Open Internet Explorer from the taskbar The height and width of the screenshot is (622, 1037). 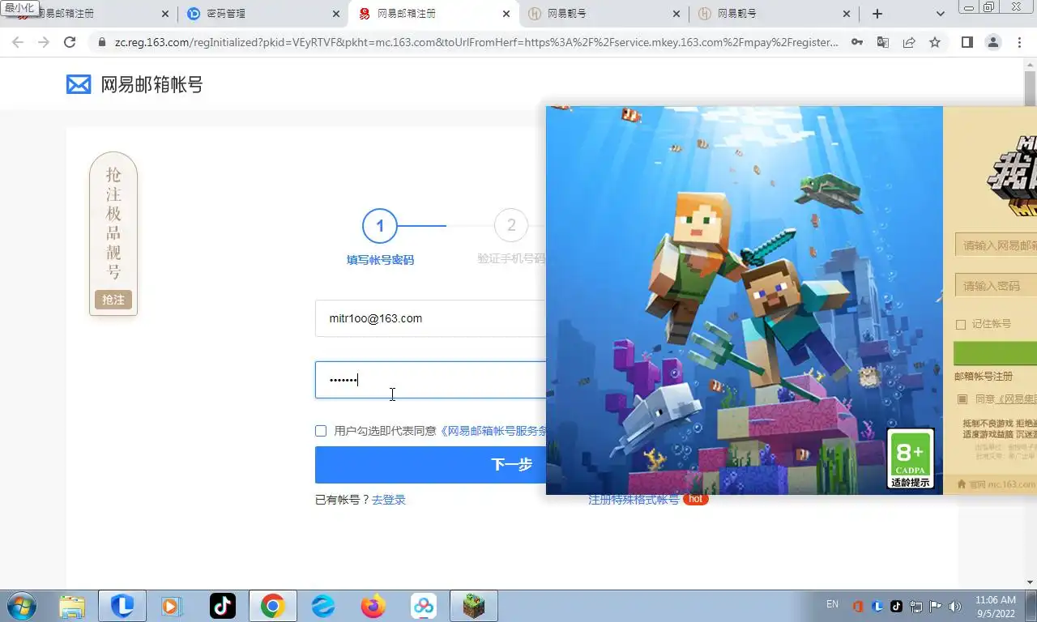click(323, 606)
